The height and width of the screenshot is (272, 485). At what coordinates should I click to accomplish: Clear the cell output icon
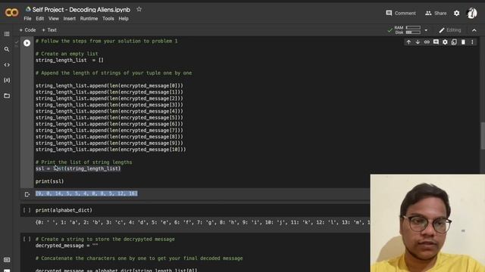click(x=27, y=194)
